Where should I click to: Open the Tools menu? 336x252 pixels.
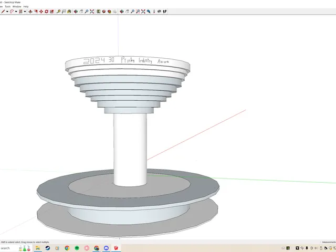point(7,7)
